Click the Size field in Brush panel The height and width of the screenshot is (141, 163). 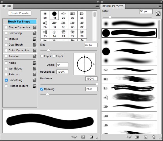pos(91,45)
